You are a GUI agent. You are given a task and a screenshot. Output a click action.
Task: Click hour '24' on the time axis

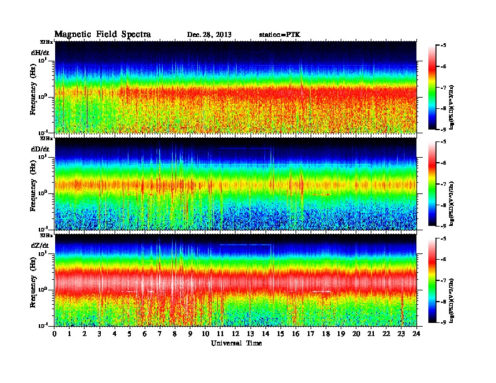point(416,334)
